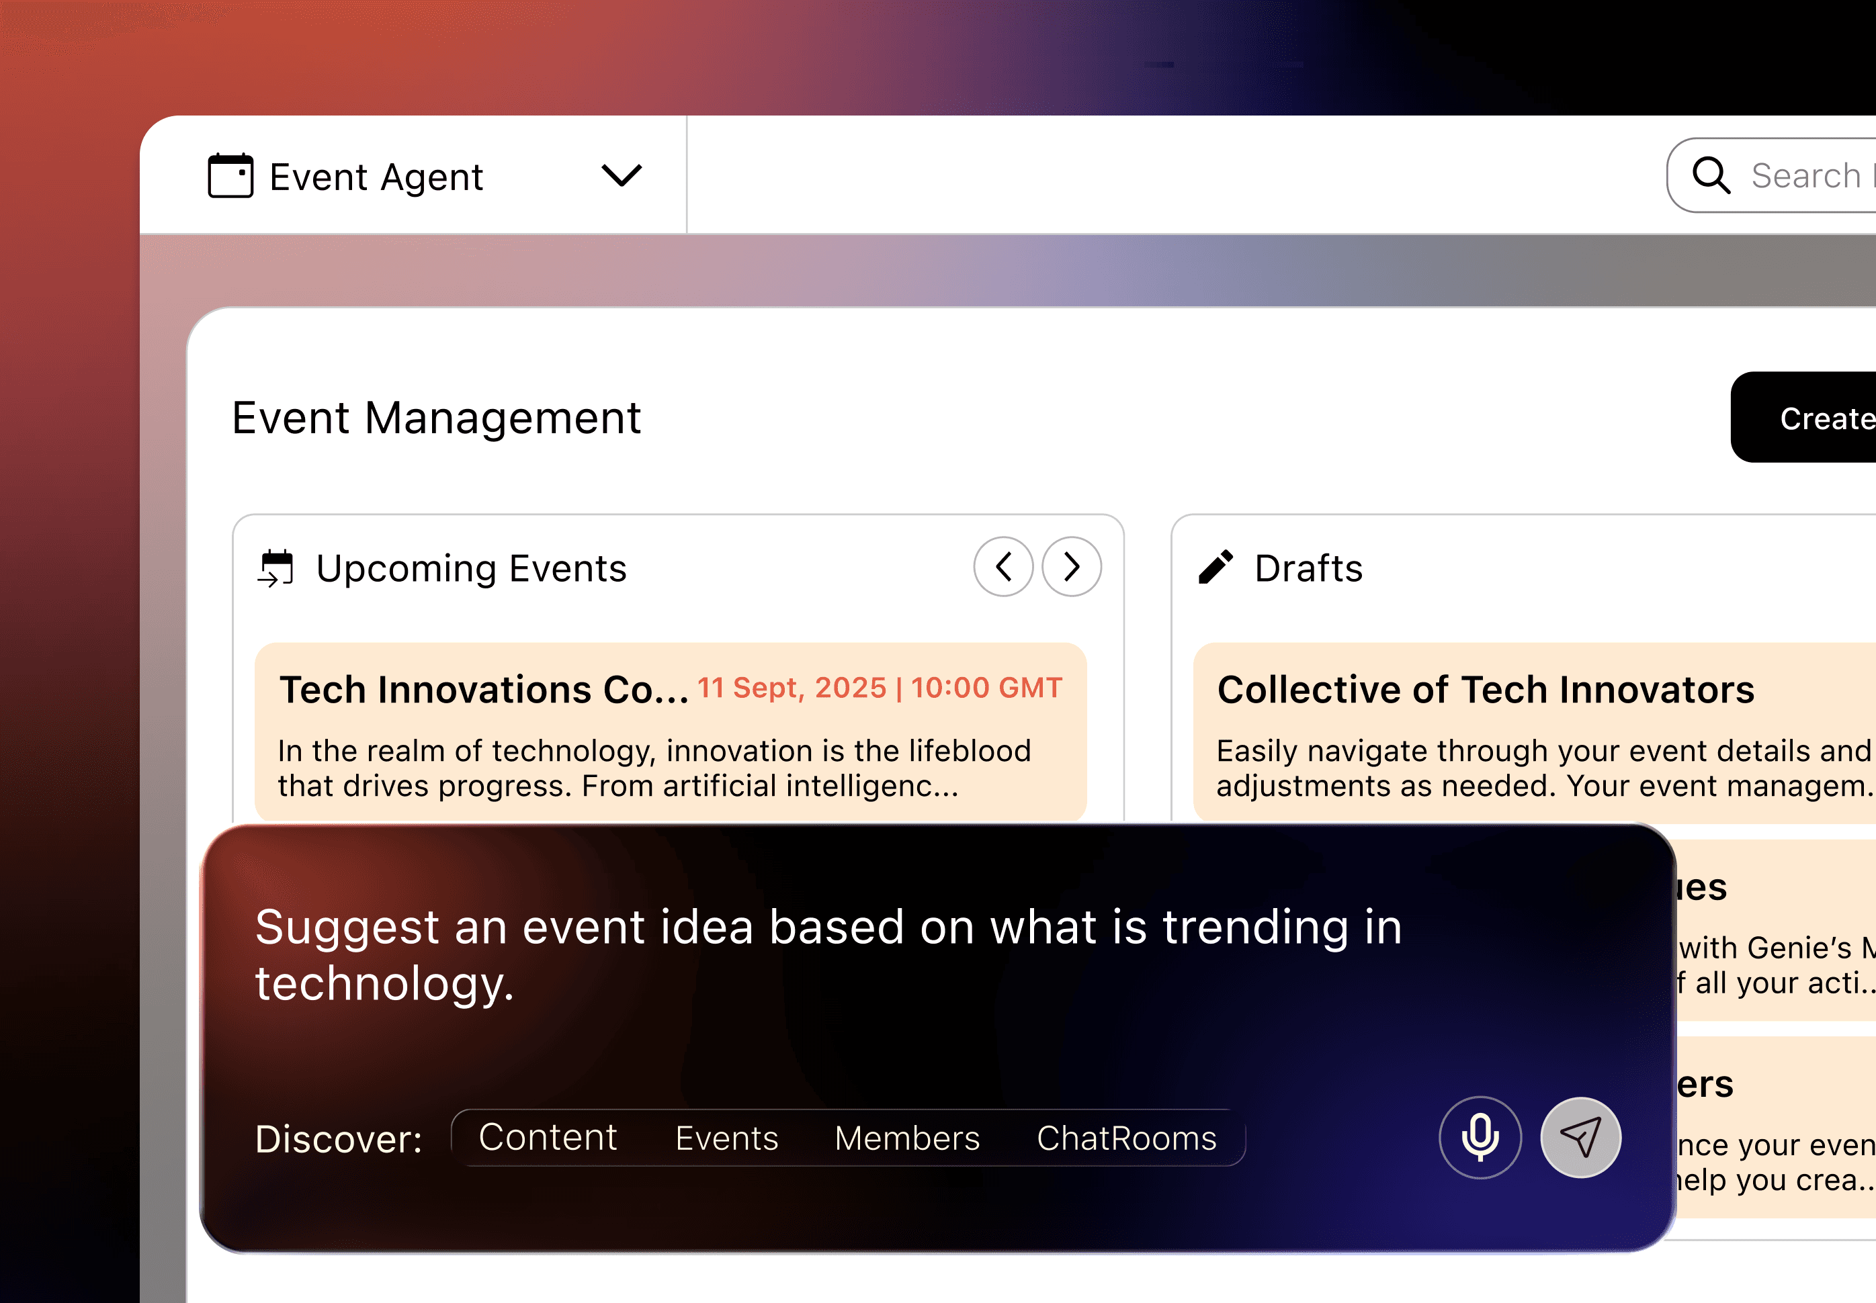The image size is (1876, 1303).
Task: Click the Drafts pencil icon
Action: coord(1216,568)
